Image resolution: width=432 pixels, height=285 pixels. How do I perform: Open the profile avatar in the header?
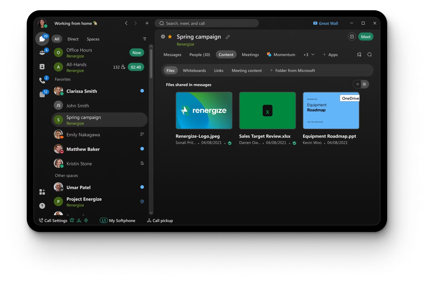(42, 23)
